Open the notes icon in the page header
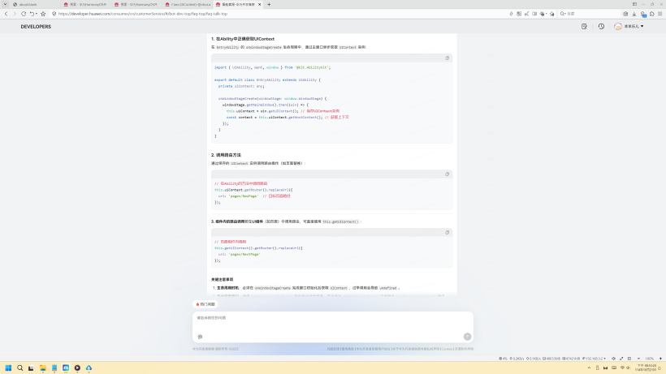 point(584,27)
